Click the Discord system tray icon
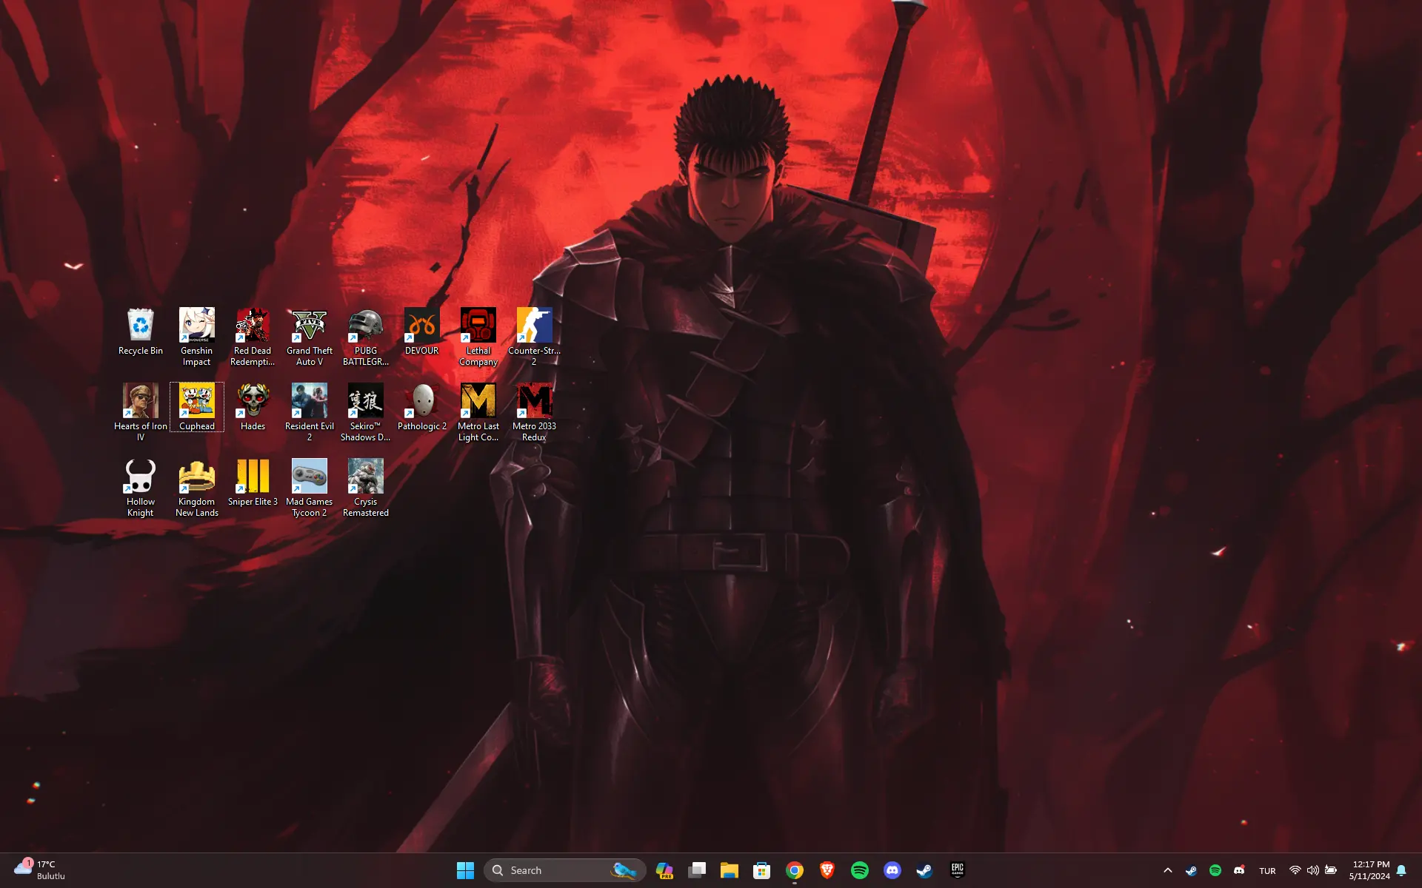 [x=1239, y=870]
